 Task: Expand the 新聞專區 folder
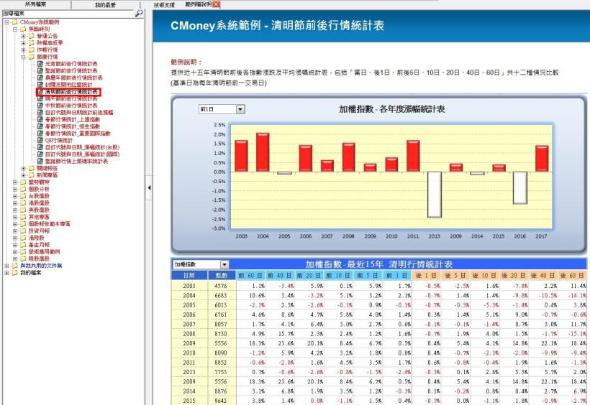[23, 175]
